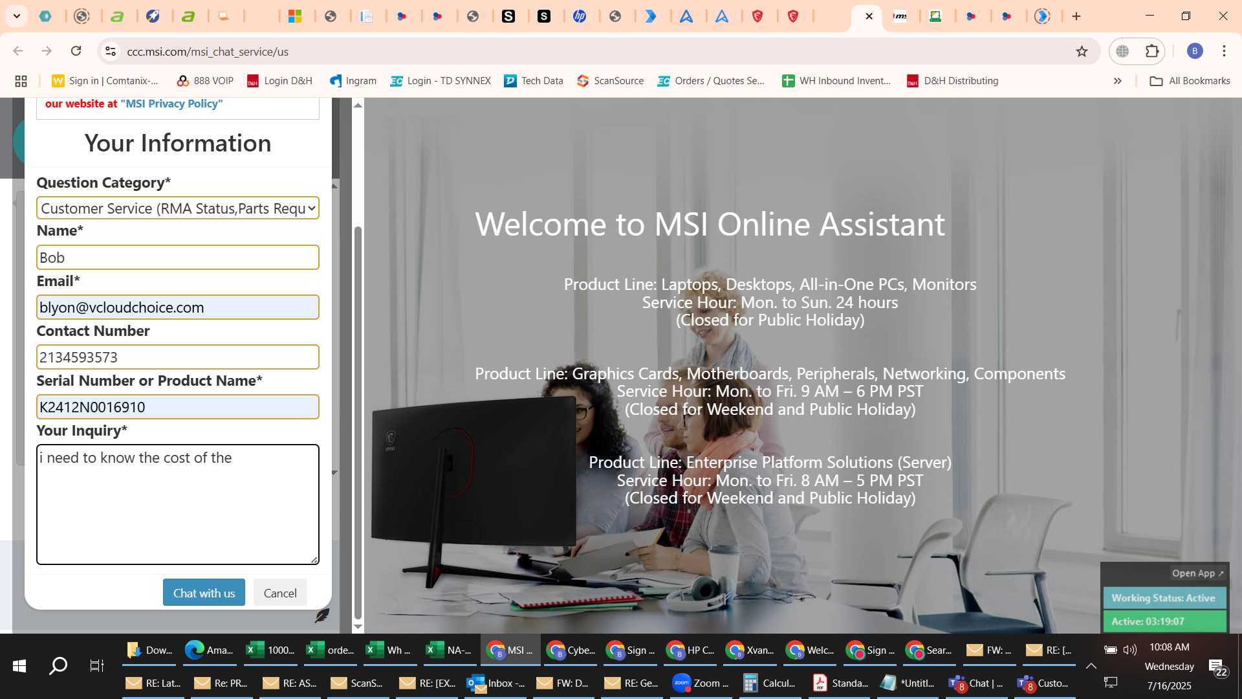The width and height of the screenshot is (1242, 699).
Task: Click the chat panel scrollbar thumb
Action: coord(358,424)
